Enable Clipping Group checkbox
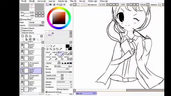171x96 pixels. [x=21, y=30]
